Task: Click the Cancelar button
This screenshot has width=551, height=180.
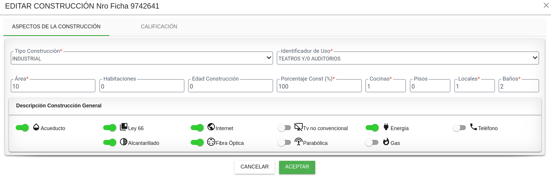Action: pyautogui.click(x=254, y=167)
